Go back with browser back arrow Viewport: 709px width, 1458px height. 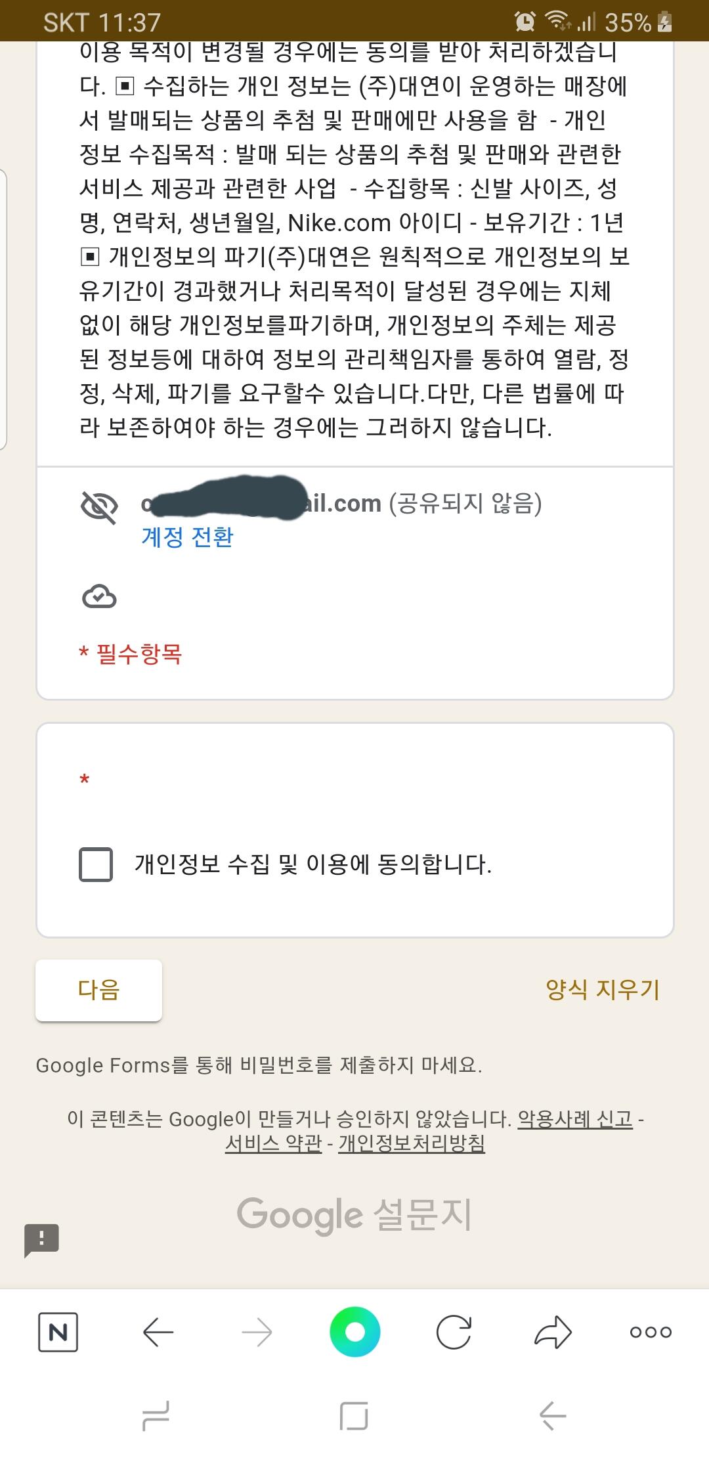[158, 1332]
